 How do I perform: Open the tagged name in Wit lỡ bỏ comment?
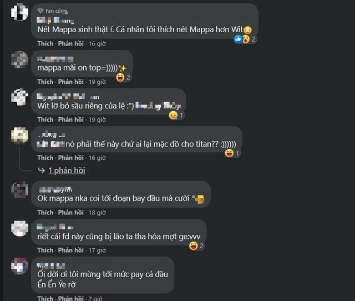[x=158, y=106]
